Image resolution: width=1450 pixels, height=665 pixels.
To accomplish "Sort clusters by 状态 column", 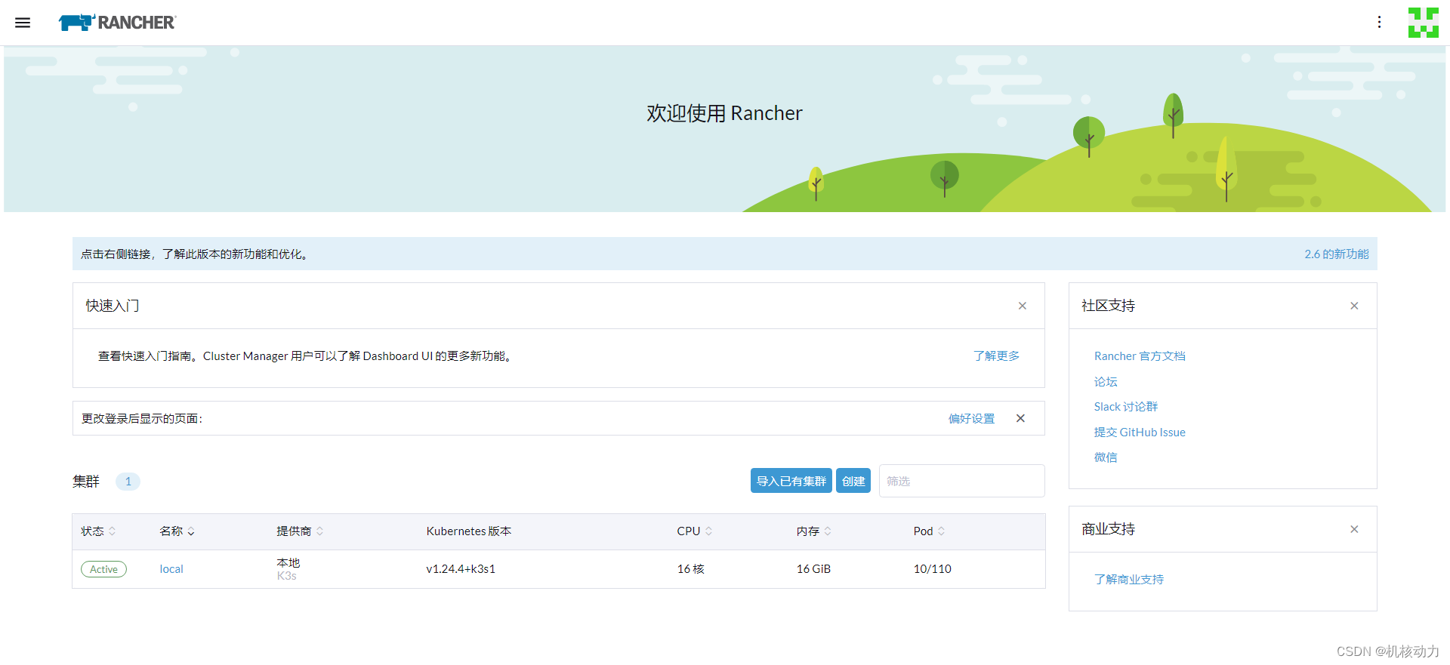I will click(98, 531).
